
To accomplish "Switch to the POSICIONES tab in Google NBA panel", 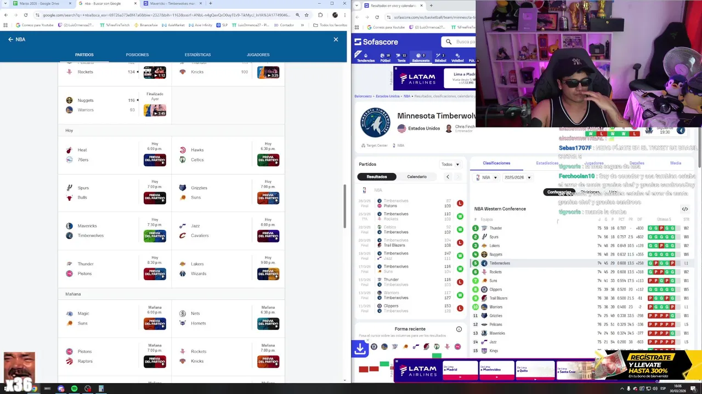I will [x=137, y=55].
